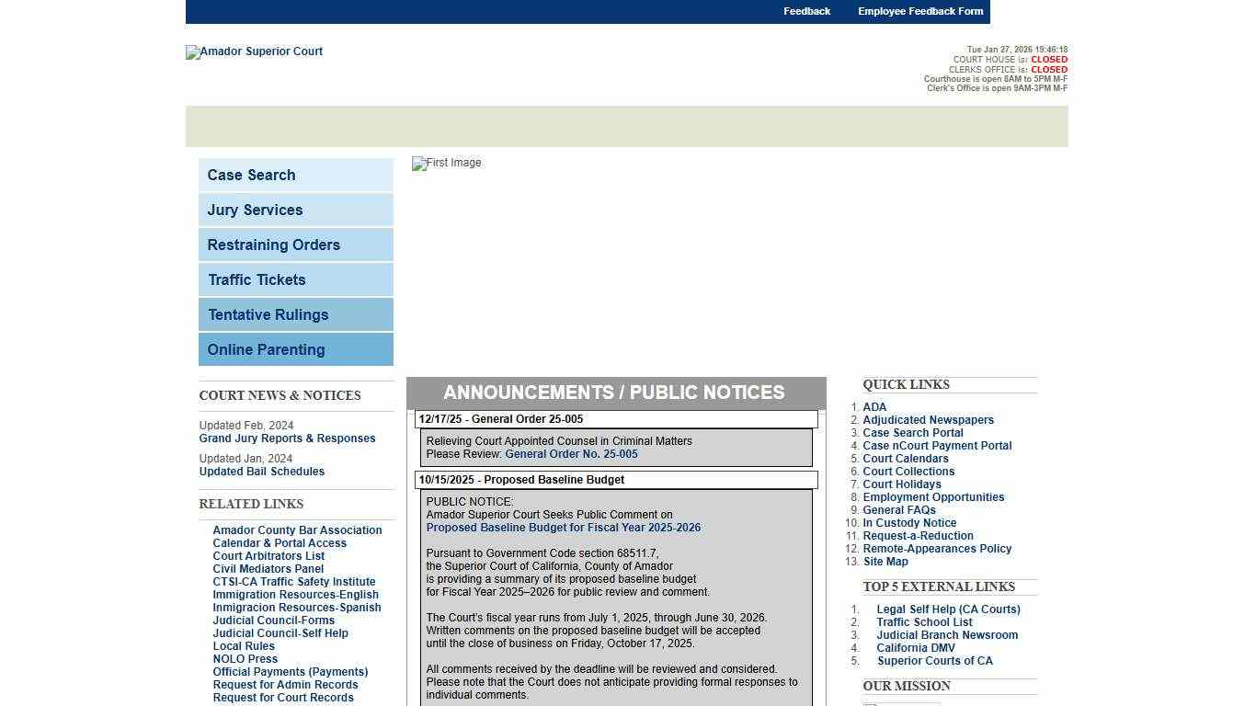Open Grand Jury Reports & Responses
Image resolution: width=1256 pixels, height=706 pixels.
tap(287, 438)
